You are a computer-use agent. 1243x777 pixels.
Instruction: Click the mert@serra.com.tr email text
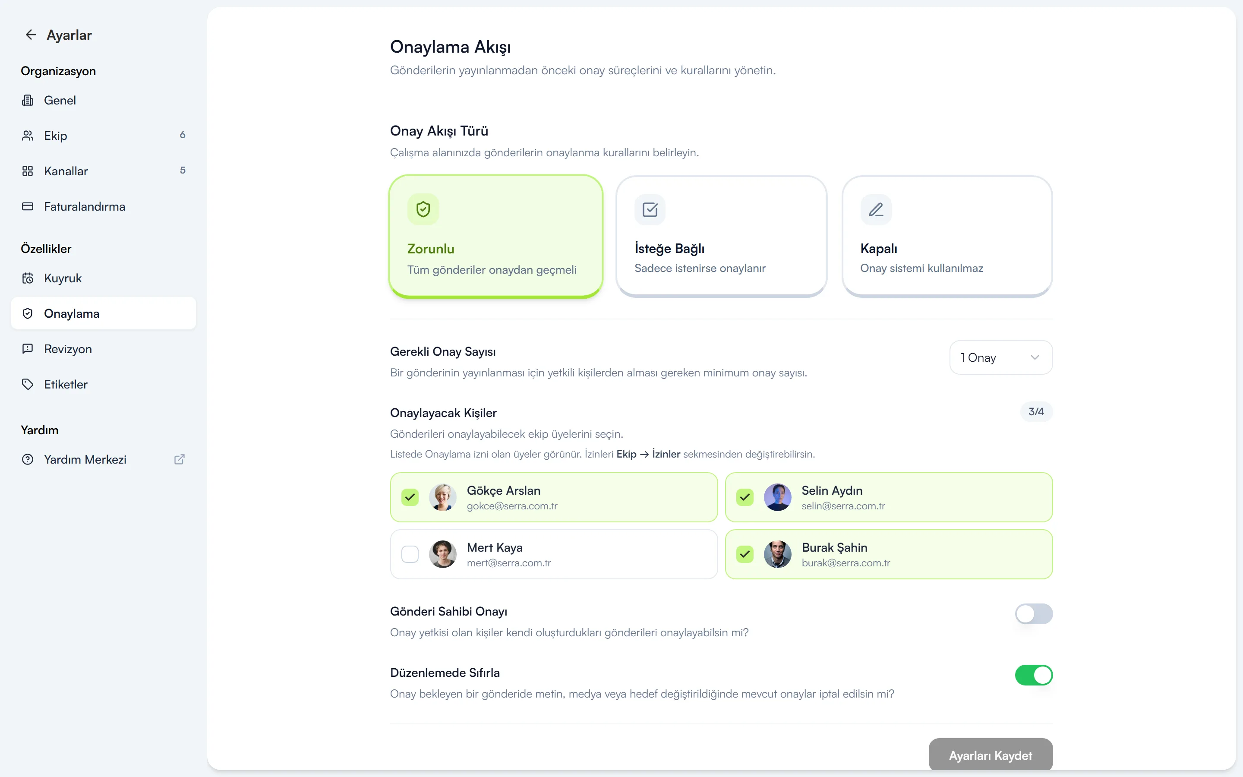(508, 563)
